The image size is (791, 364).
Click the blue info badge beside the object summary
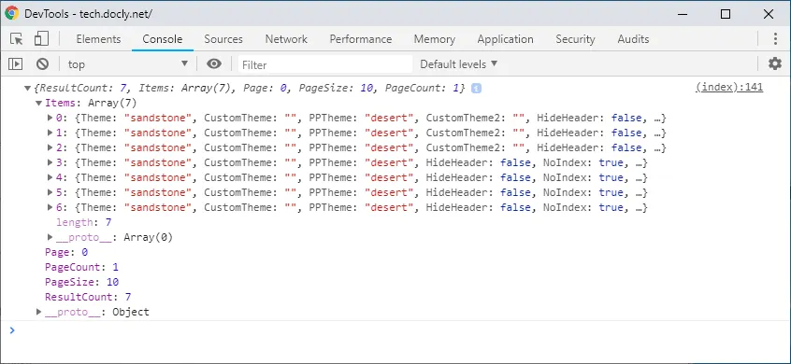tap(476, 88)
